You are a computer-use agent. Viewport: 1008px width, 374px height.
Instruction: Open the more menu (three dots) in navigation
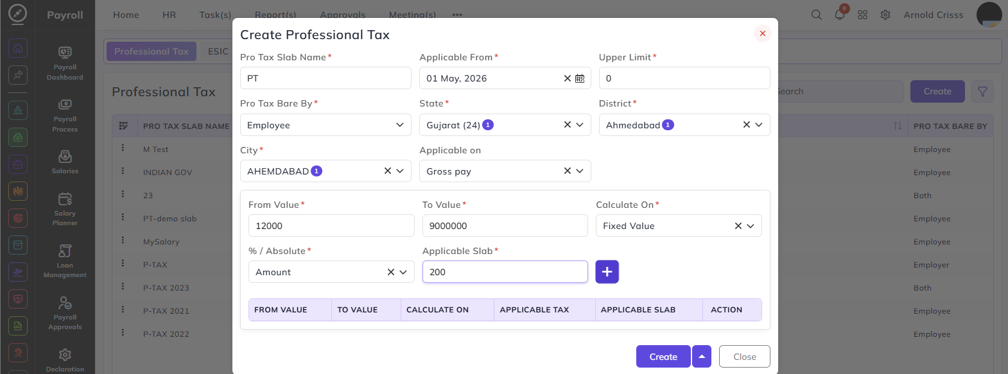pos(457,15)
